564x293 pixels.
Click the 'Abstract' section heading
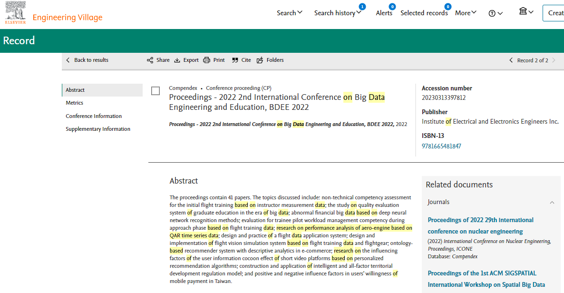point(184,181)
